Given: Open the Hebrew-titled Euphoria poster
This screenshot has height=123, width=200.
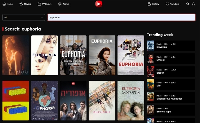Looking at the screenshot, I should click(x=73, y=100).
